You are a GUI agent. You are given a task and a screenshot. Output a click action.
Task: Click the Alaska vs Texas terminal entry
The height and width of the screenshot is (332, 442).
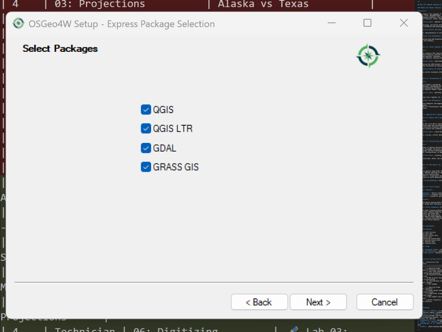263,4
